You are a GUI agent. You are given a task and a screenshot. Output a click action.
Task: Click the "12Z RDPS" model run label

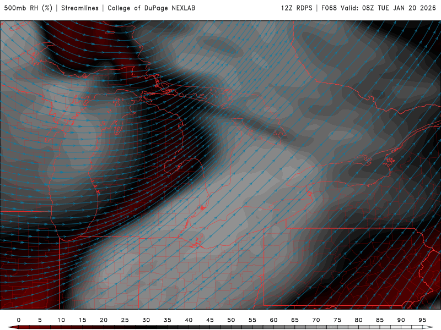[x=297, y=8]
